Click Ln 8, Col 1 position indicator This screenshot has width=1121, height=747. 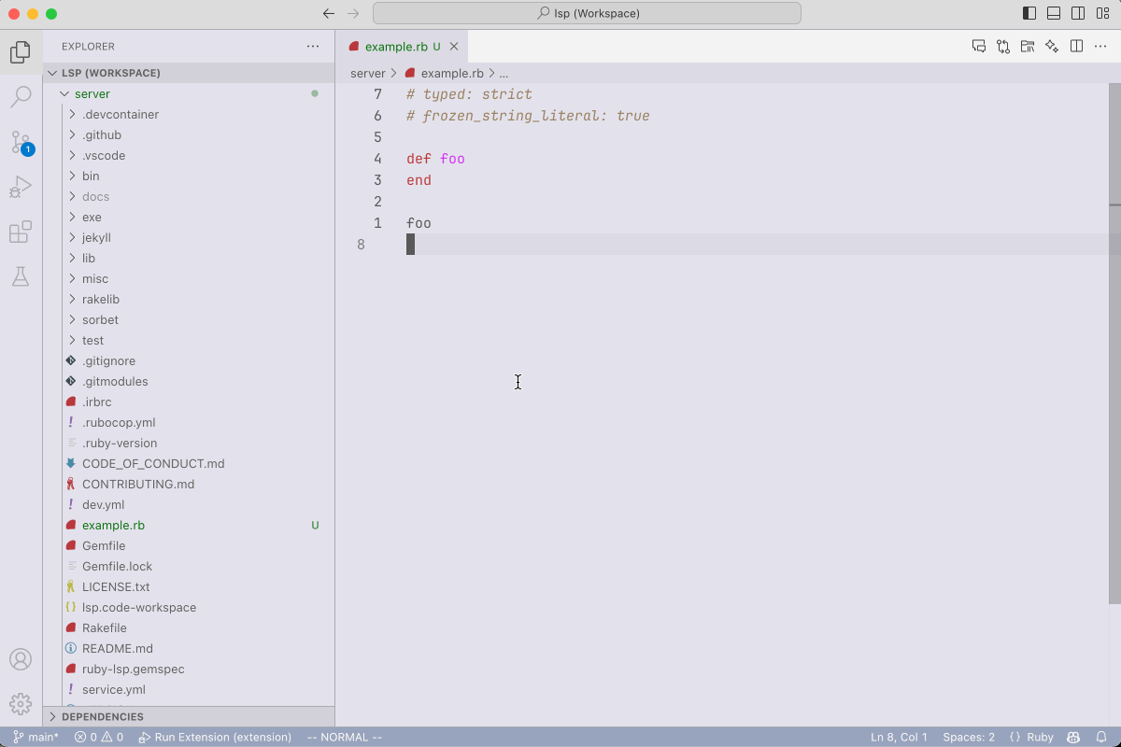(x=900, y=737)
